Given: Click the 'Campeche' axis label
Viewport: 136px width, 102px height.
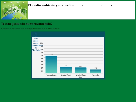Looking at the screenshot, I should [x=95, y=75].
